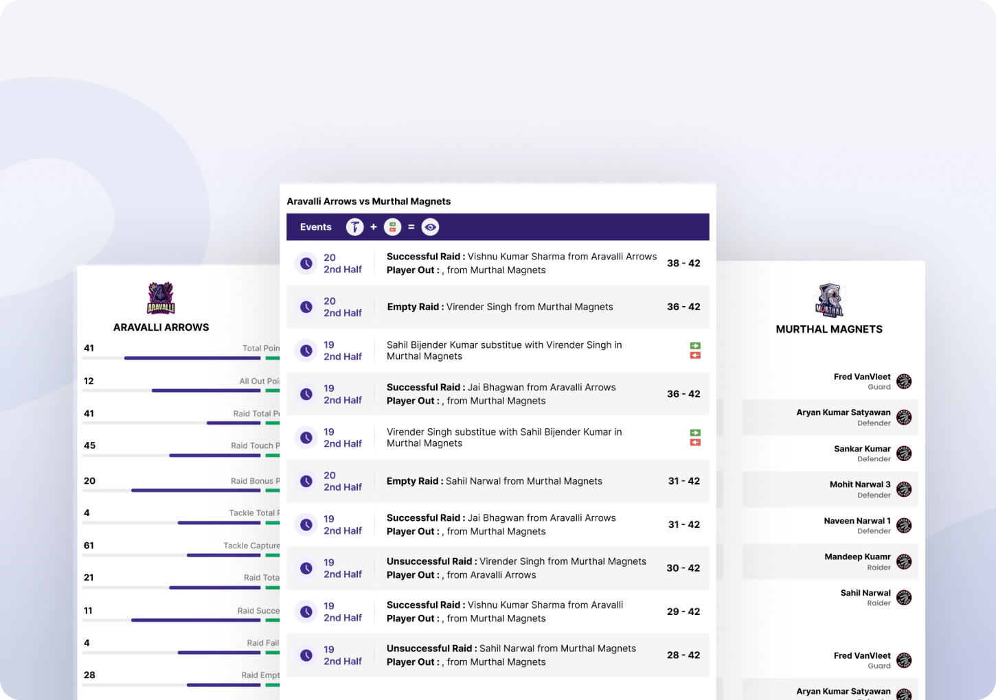
Task: Click Aravalli stat value 61 for Tackle Capture
Action: tap(89, 546)
